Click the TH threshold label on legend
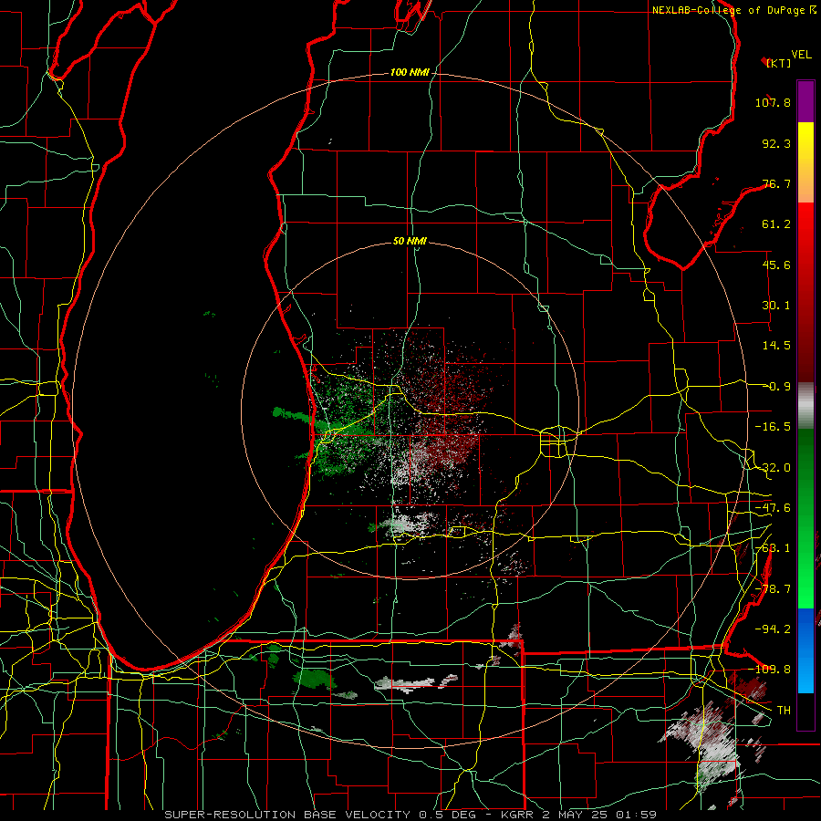Image resolution: width=821 pixels, height=821 pixels. pos(784,711)
